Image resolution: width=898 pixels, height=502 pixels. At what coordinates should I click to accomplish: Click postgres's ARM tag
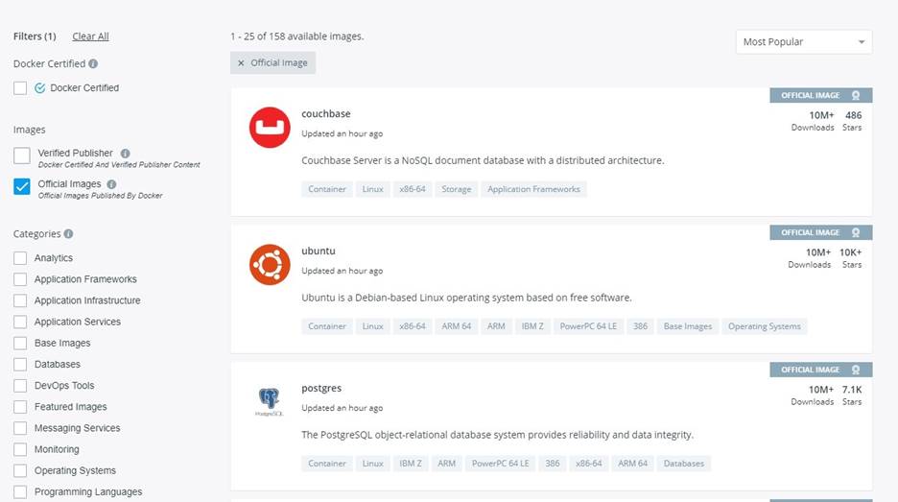coord(447,463)
